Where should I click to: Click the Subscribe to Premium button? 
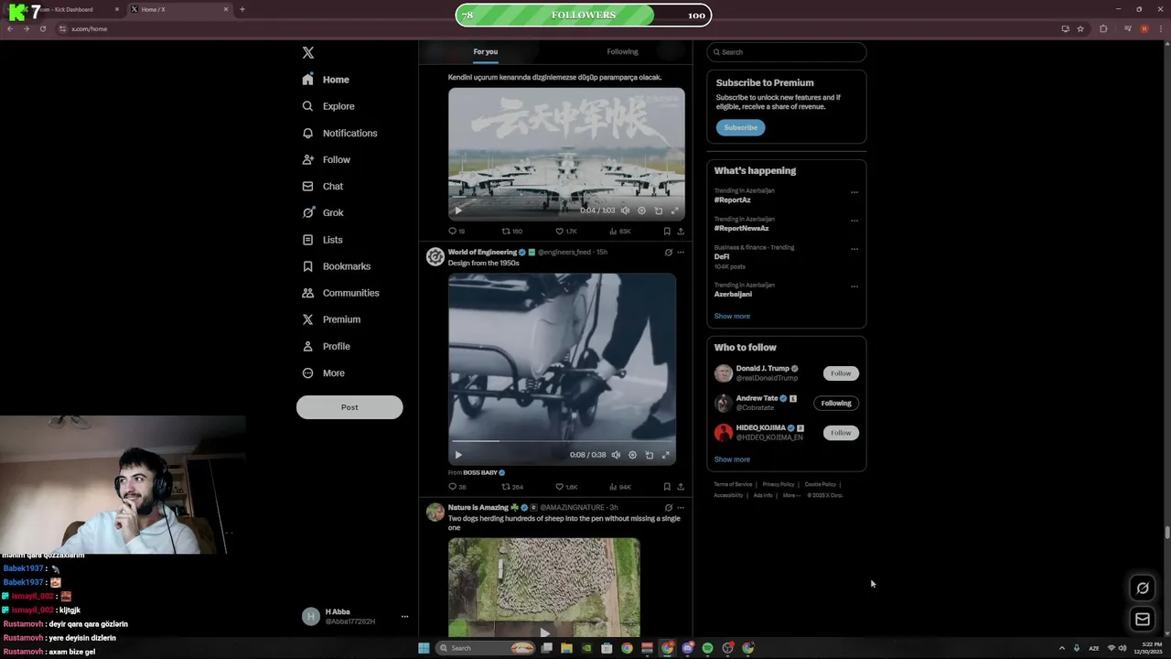coord(740,127)
